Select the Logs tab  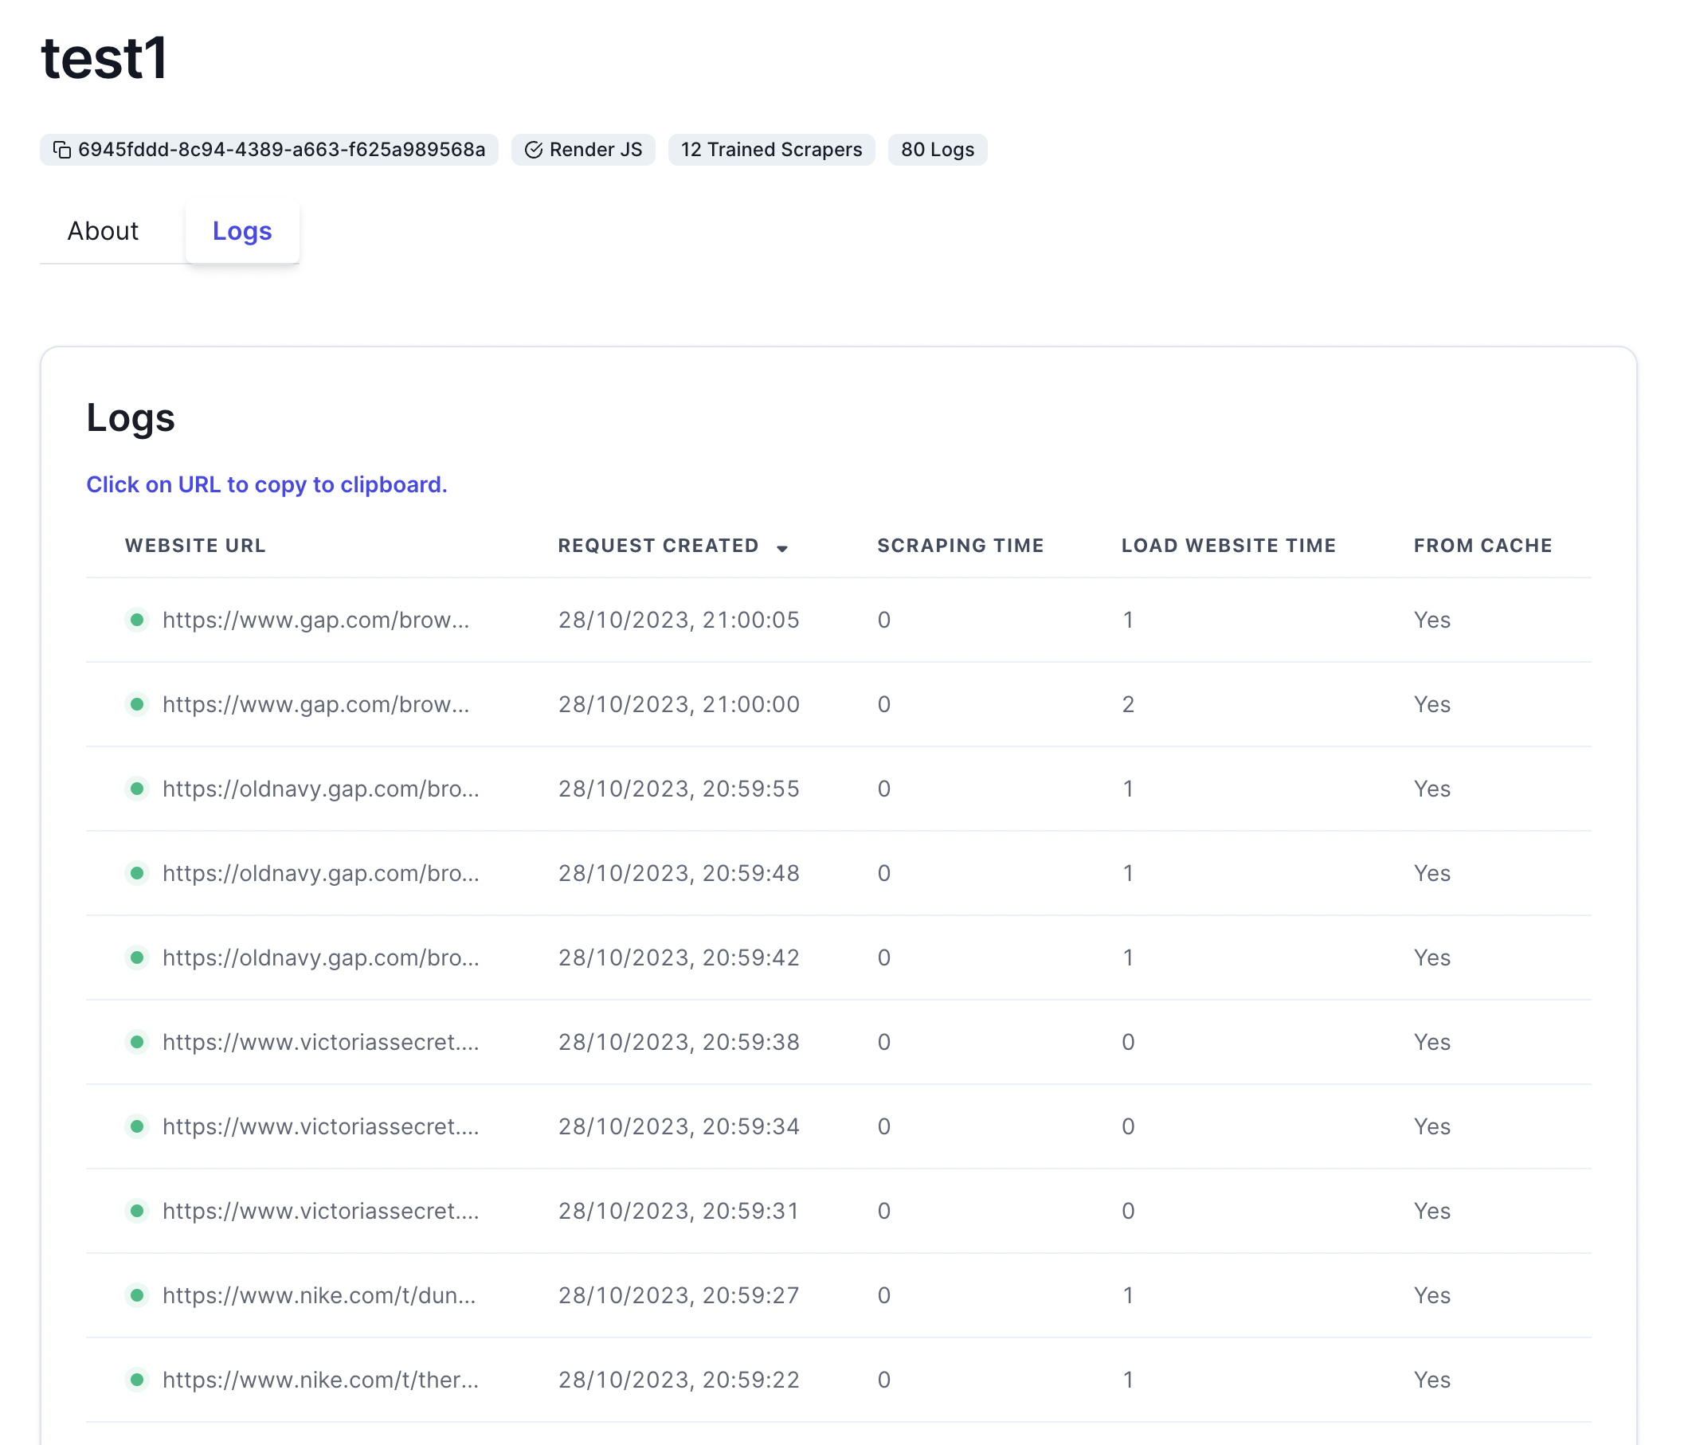point(242,231)
